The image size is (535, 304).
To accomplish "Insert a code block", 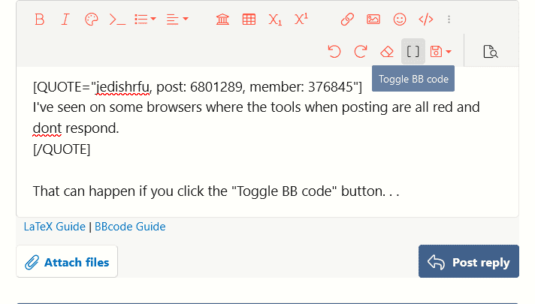I will 425,20.
